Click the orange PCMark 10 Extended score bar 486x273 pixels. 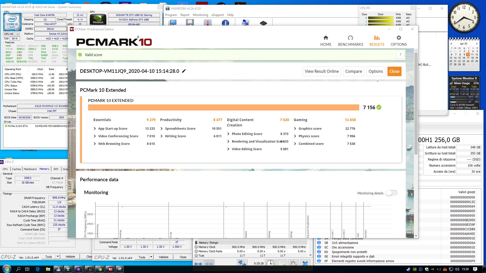pos(223,107)
